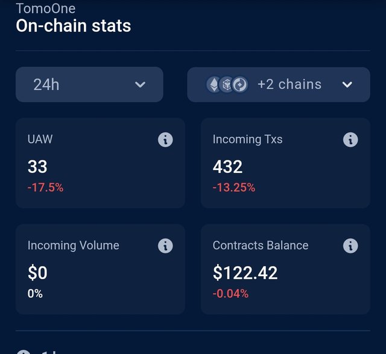Click the UAW info icon
The height and width of the screenshot is (354, 386).
click(165, 140)
